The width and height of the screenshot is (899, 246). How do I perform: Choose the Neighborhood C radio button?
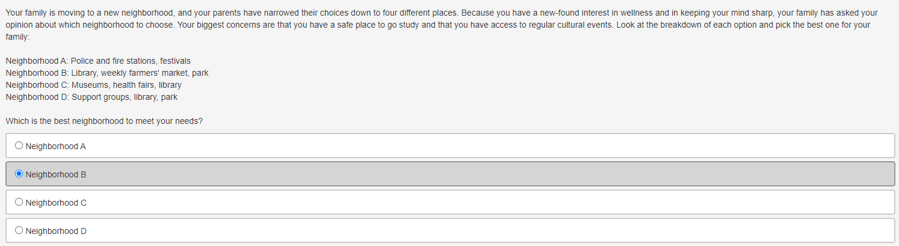19,202
